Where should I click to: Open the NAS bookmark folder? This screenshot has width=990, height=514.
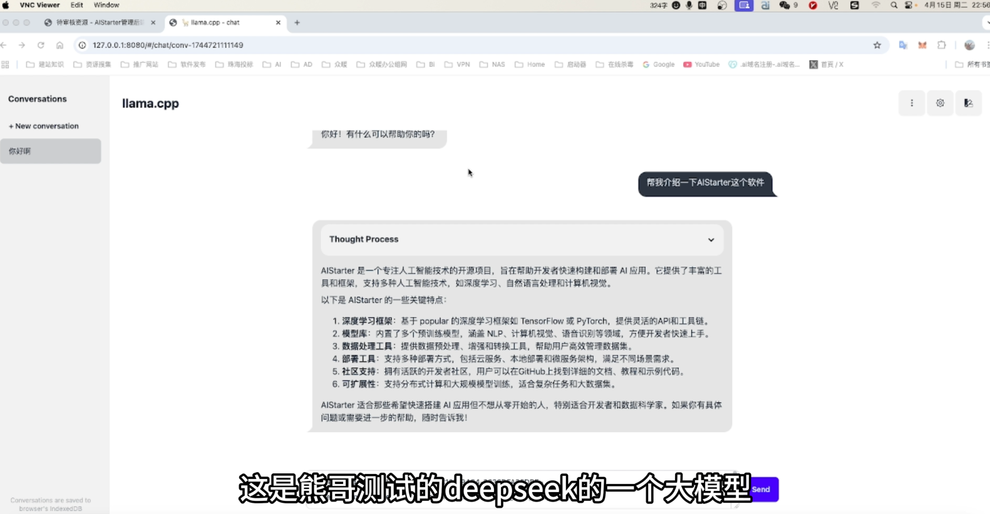[x=492, y=64]
